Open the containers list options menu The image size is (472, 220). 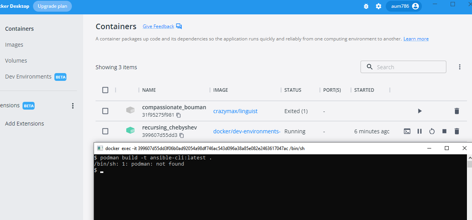point(460,67)
